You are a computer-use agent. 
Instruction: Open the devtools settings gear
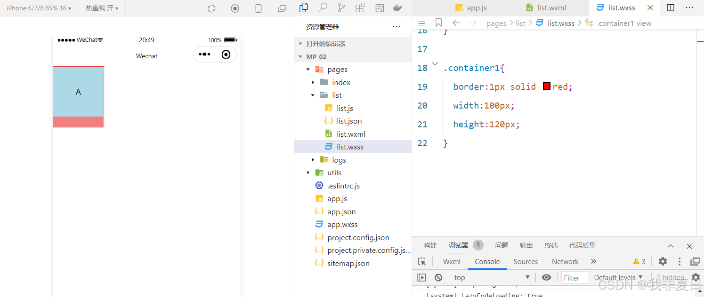(663, 261)
